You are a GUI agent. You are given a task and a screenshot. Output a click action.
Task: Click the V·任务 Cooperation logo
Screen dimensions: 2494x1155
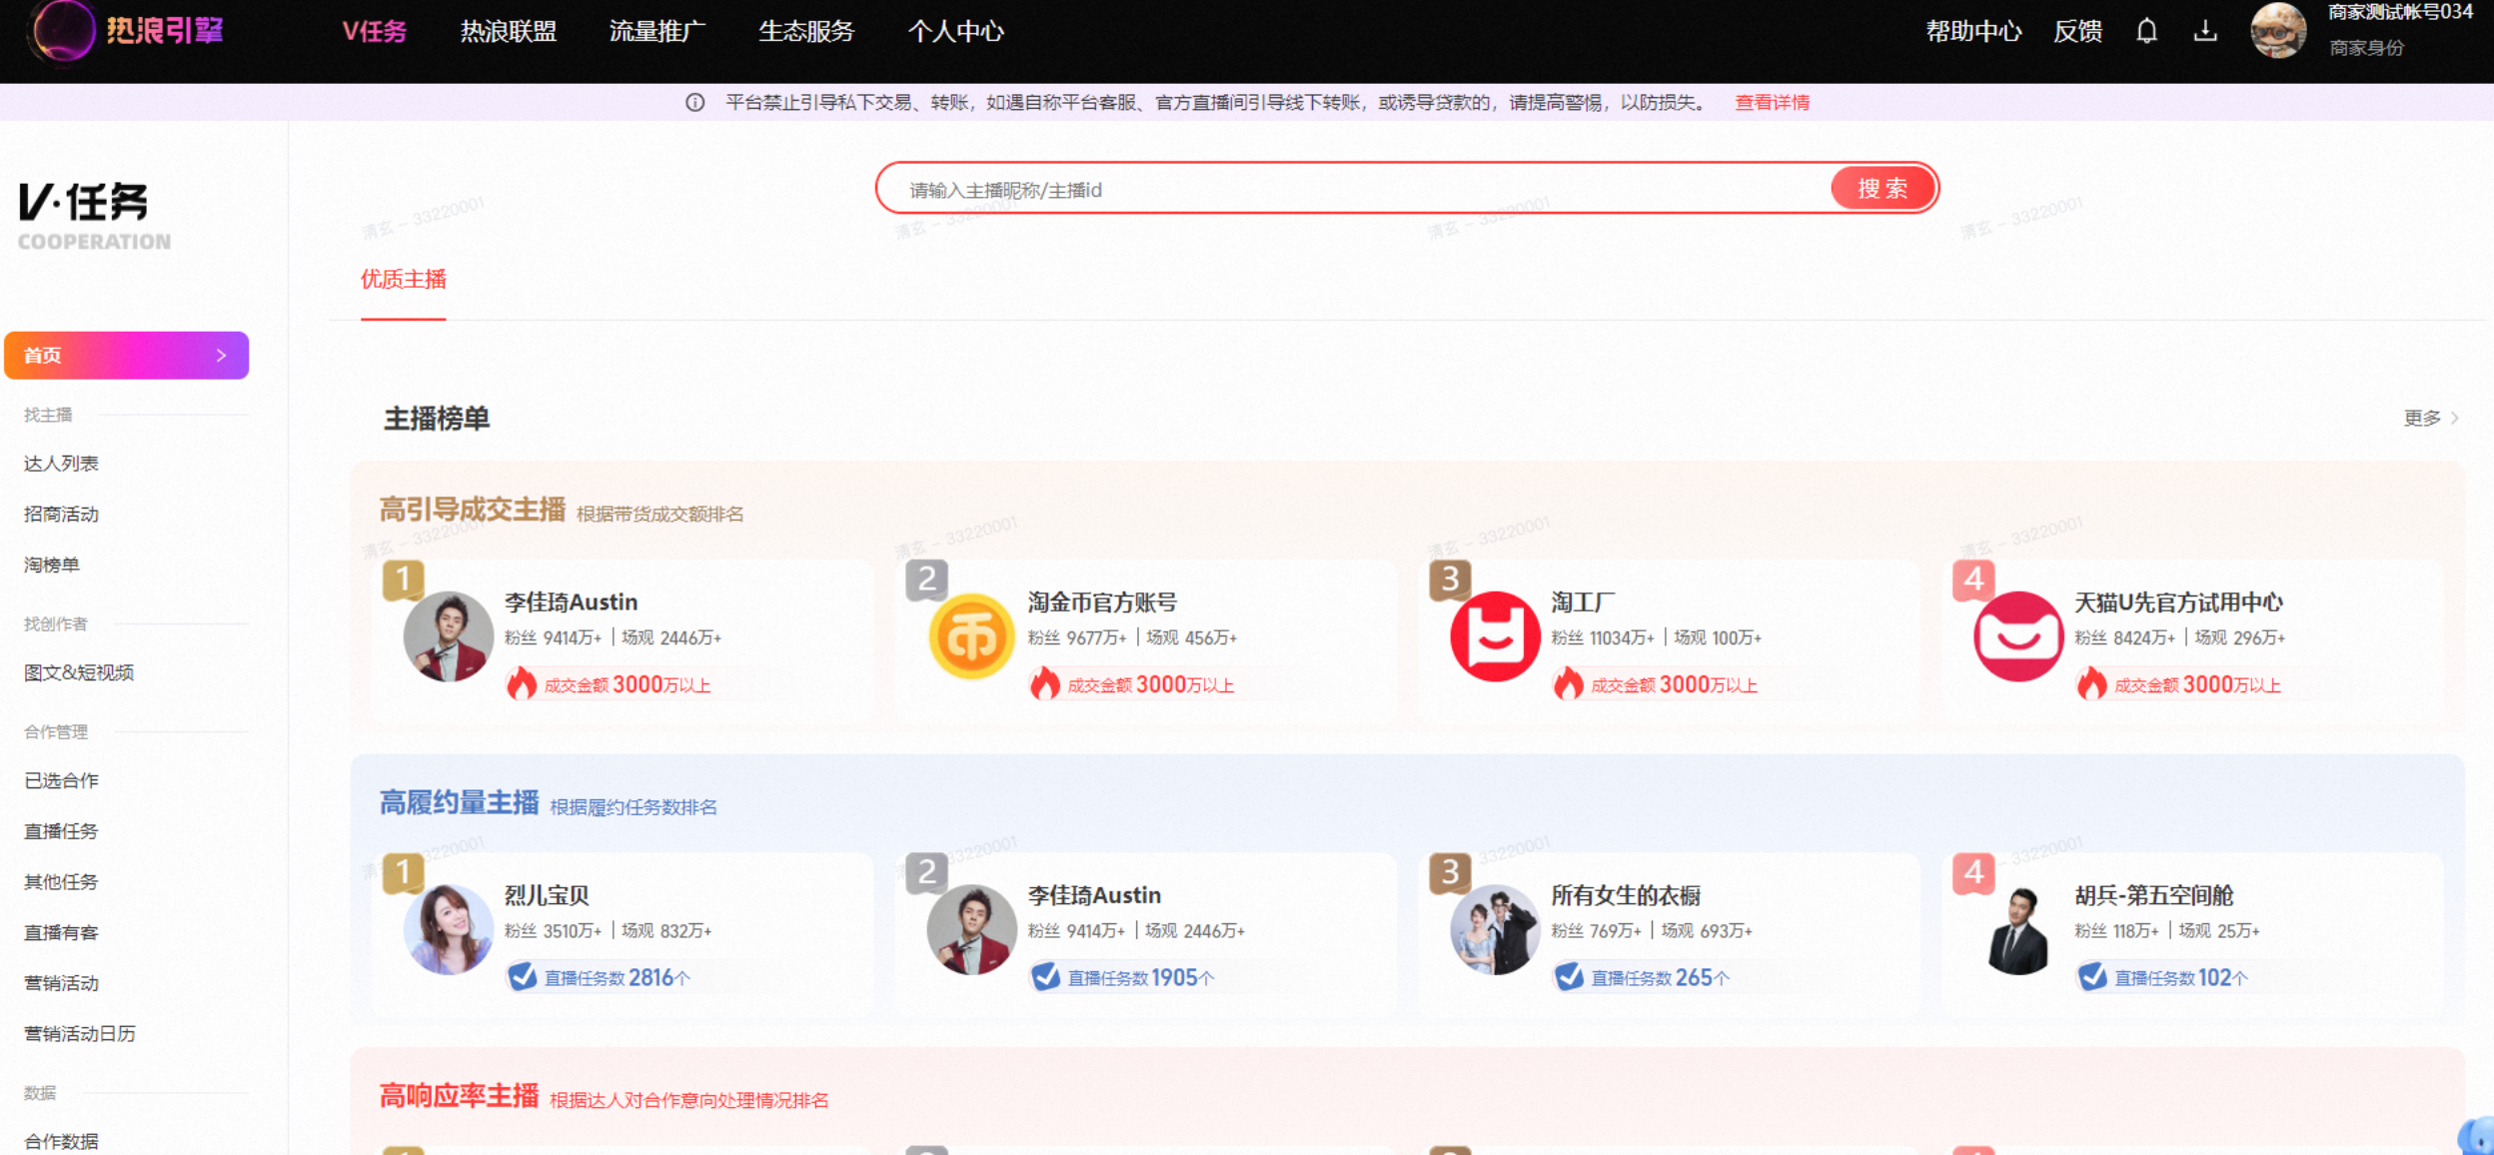click(94, 215)
